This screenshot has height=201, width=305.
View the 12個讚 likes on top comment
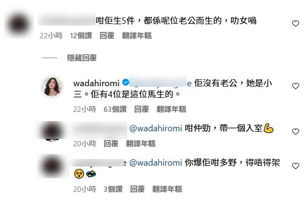81,36
